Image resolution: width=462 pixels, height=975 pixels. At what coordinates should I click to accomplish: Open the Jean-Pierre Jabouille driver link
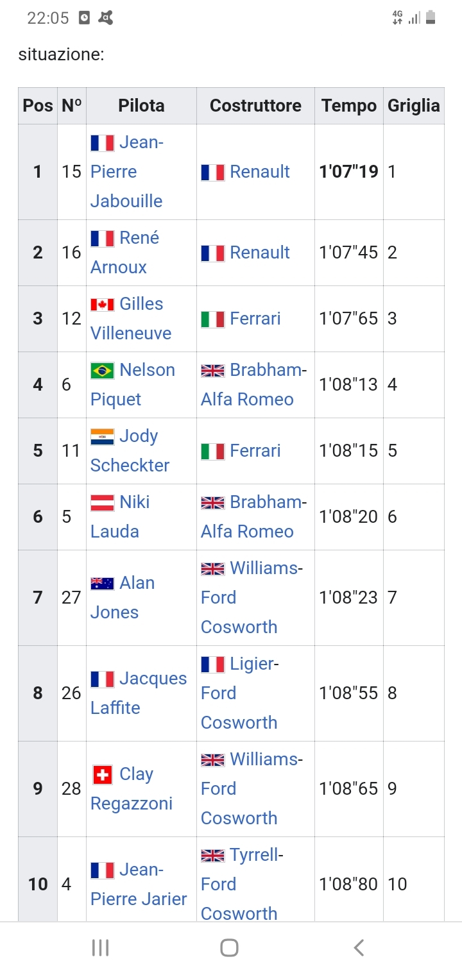(x=126, y=172)
